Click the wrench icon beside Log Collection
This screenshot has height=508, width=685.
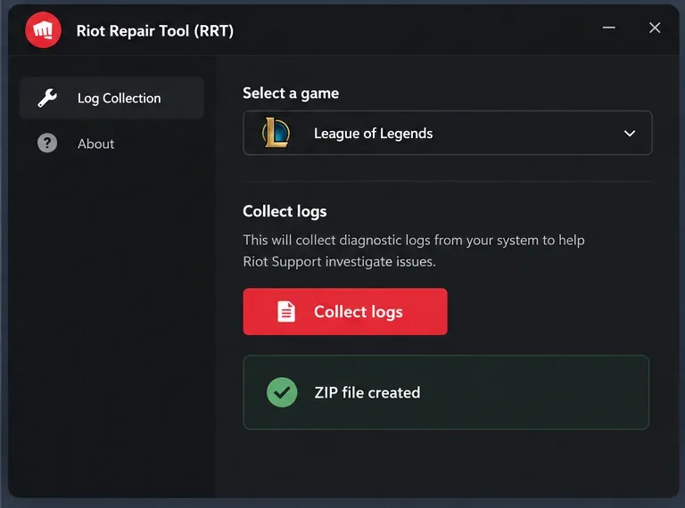pos(47,98)
